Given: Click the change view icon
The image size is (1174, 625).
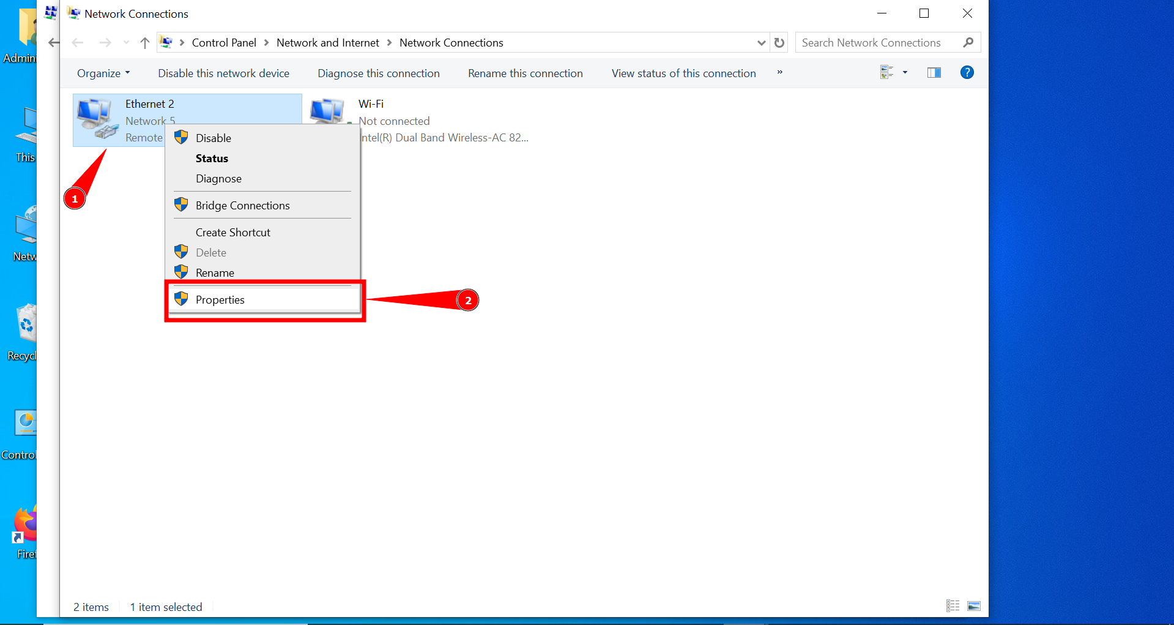Looking at the screenshot, I should tap(886, 73).
